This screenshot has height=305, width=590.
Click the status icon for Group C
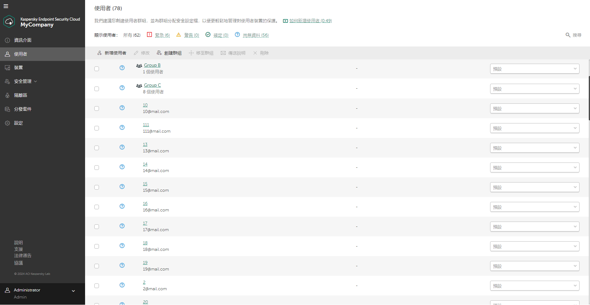point(122,88)
